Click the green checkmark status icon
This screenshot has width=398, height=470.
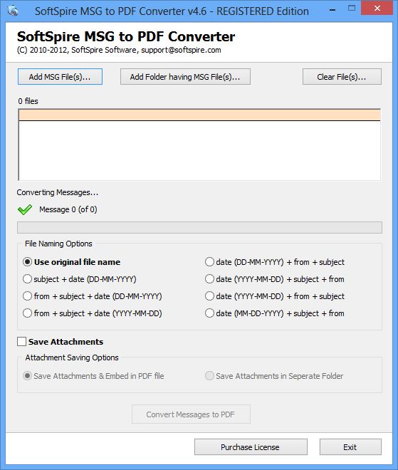(x=25, y=209)
